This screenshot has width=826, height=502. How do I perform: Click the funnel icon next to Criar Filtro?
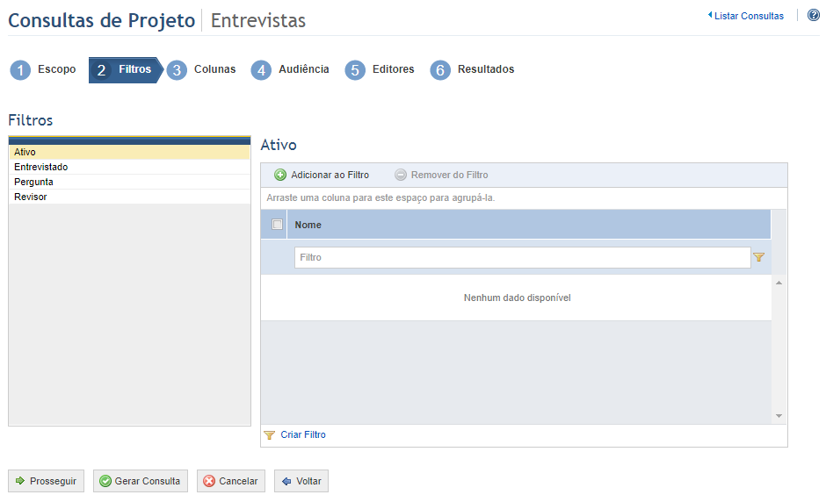point(269,435)
